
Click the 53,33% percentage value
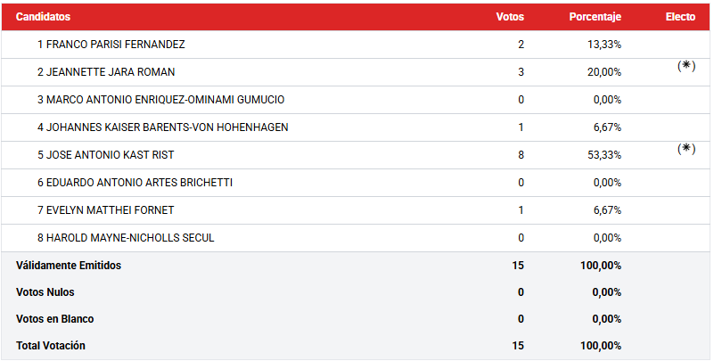pos(603,155)
